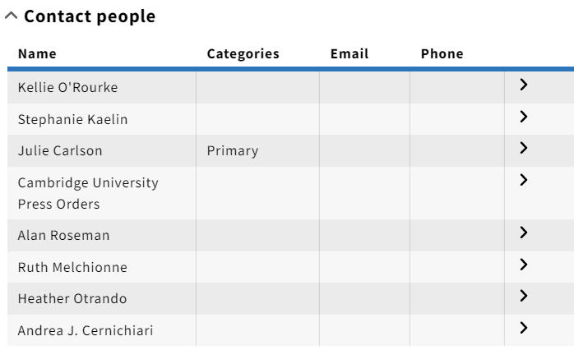Select the Julie Carlson contact name

point(60,150)
